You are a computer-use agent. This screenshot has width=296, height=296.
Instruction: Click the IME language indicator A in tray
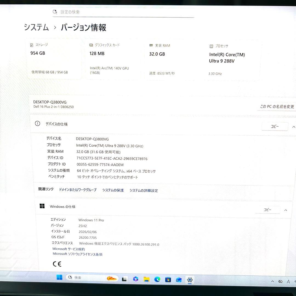(x=288, y=281)
